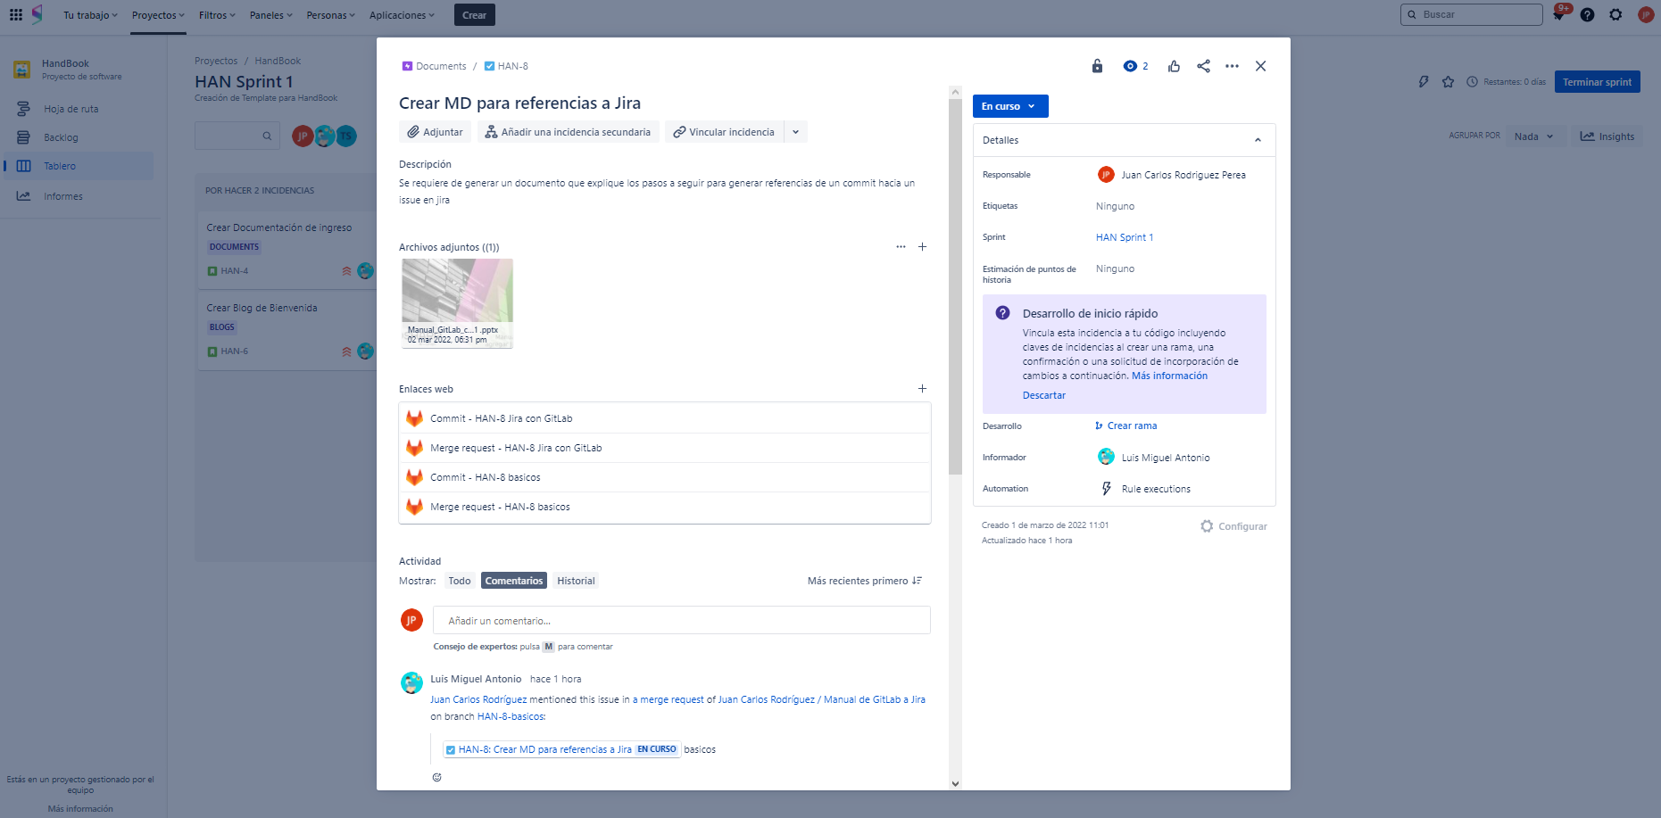Open the user profile avatar in top bar
The image size is (1661, 818).
click(x=1646, y=15)
